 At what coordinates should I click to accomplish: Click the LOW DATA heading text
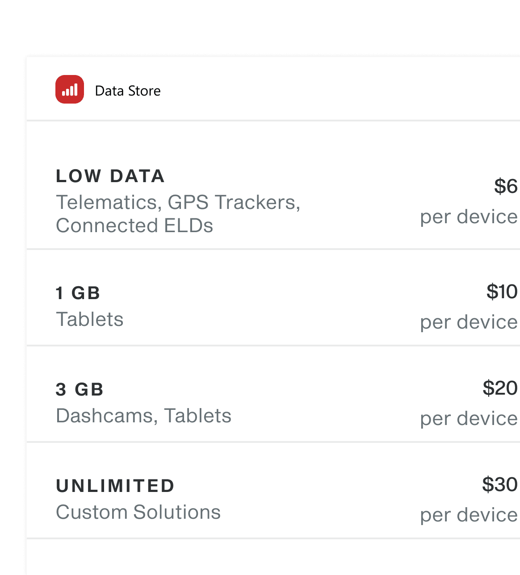(110, 176)
